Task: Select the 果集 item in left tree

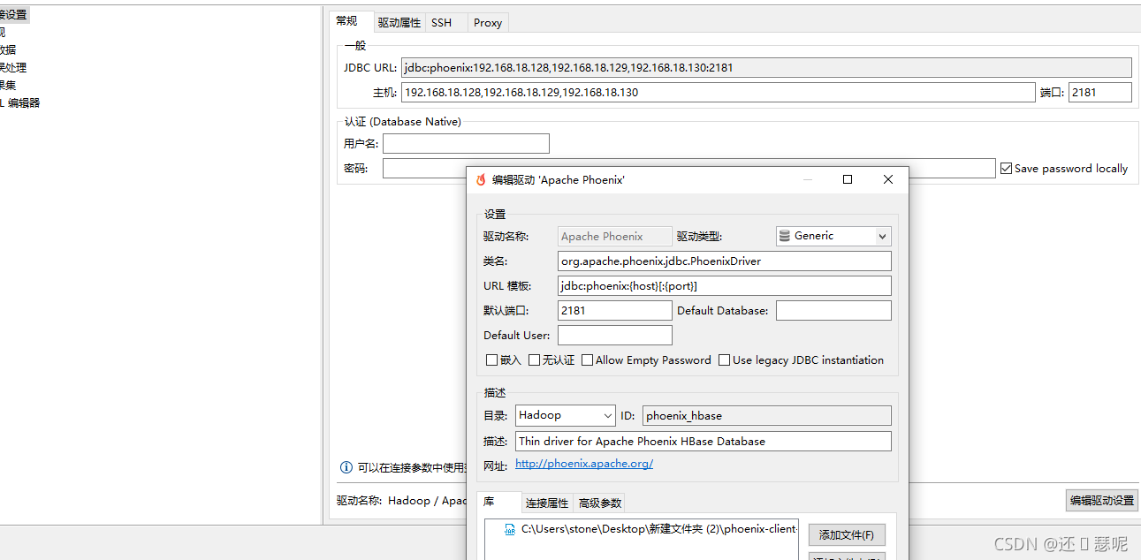Action: pos(8,85)
